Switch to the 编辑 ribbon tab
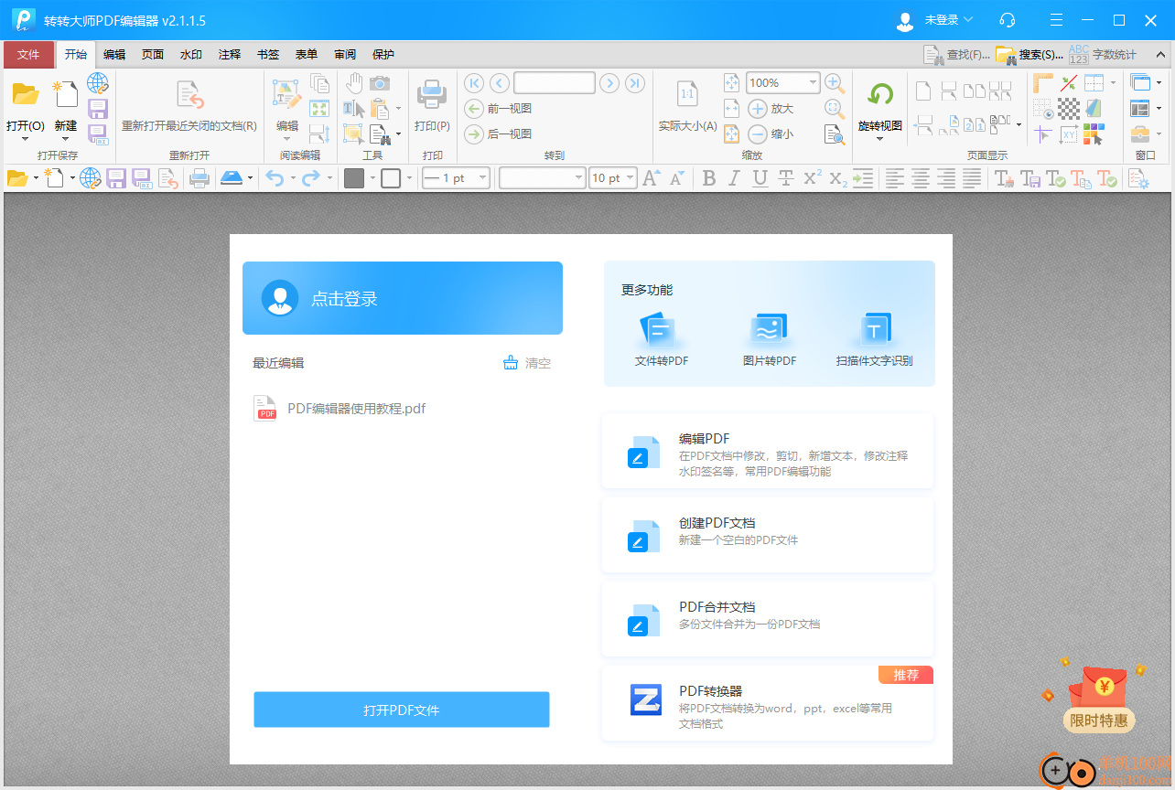This screenshot has width=1175, height=790. [x=114, y=54]
